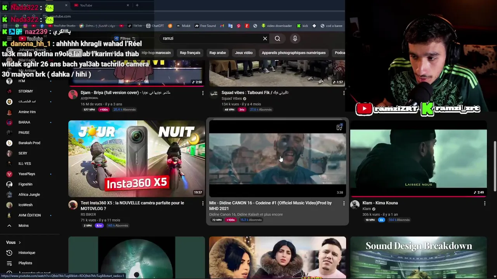
Task: Open the three-dot menu for Squad vibes video
Action: (344, 93)
